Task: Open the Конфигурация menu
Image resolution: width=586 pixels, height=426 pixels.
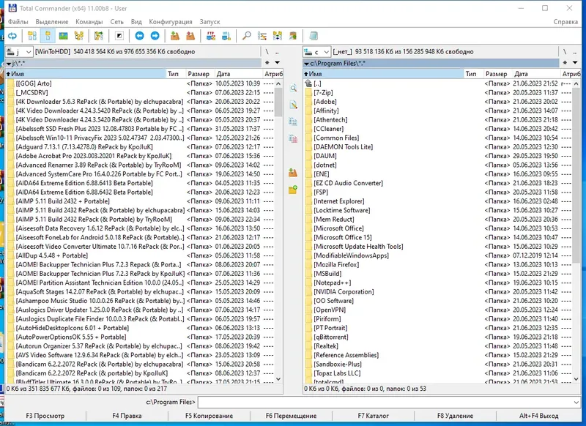Action: pos(171,22)
